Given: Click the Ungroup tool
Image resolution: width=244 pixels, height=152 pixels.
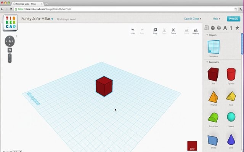Looking at the screenshot, I should 196,30.
